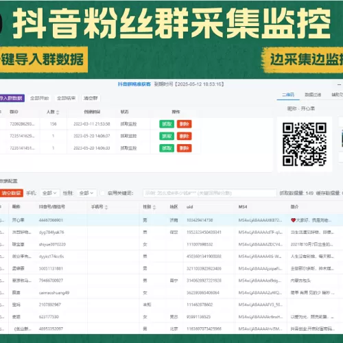Viewport: 343px width, 343px height.
Task: Click Douyin ID shiyue3070220
Action: 52,244
